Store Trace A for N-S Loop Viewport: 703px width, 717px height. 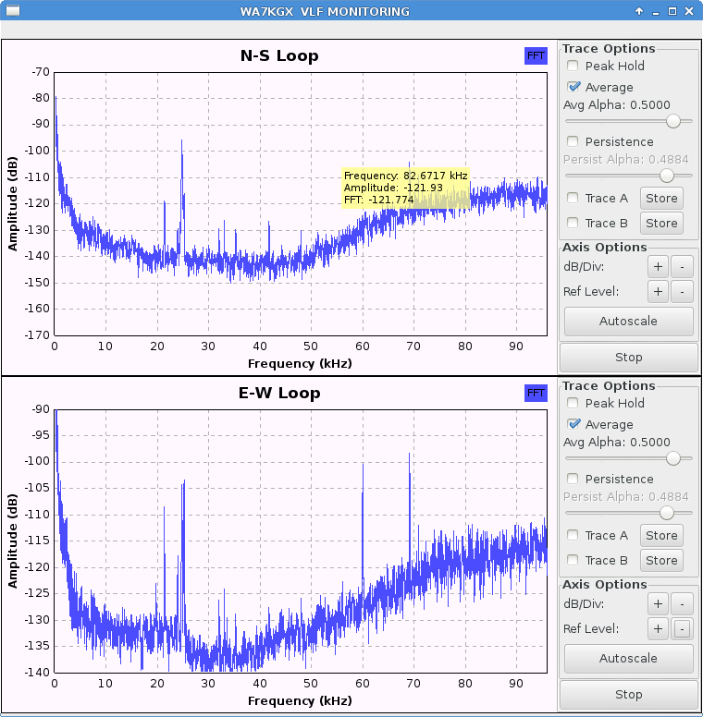coord(661,198)
